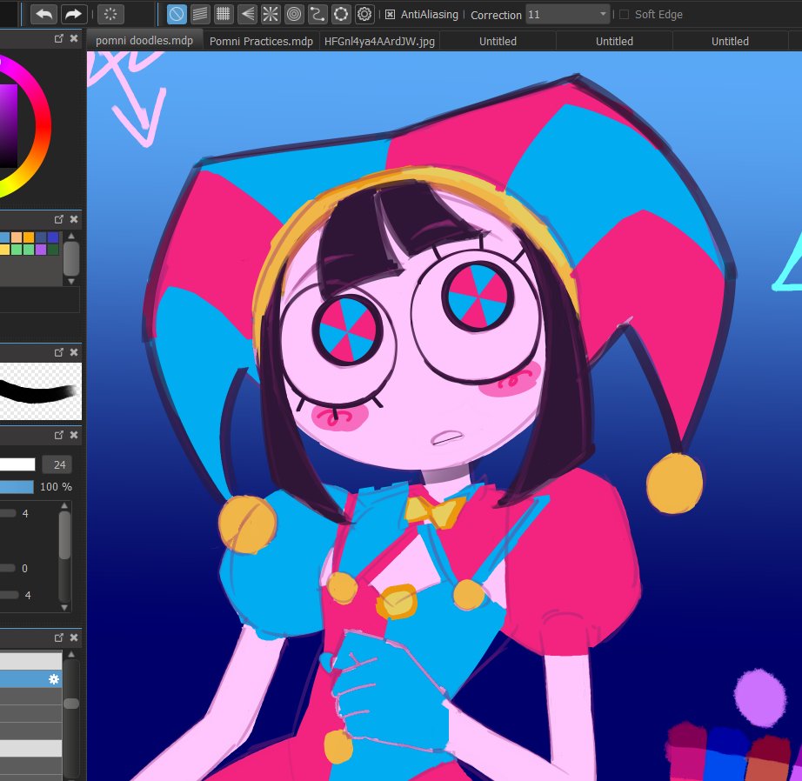Open snap settings gear in toolbar
This screenshot has width=802, height=781.
pyautogui.click(x=364, y=14)
